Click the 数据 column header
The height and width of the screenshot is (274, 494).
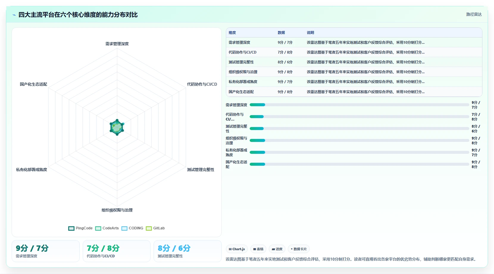[281, 33]
